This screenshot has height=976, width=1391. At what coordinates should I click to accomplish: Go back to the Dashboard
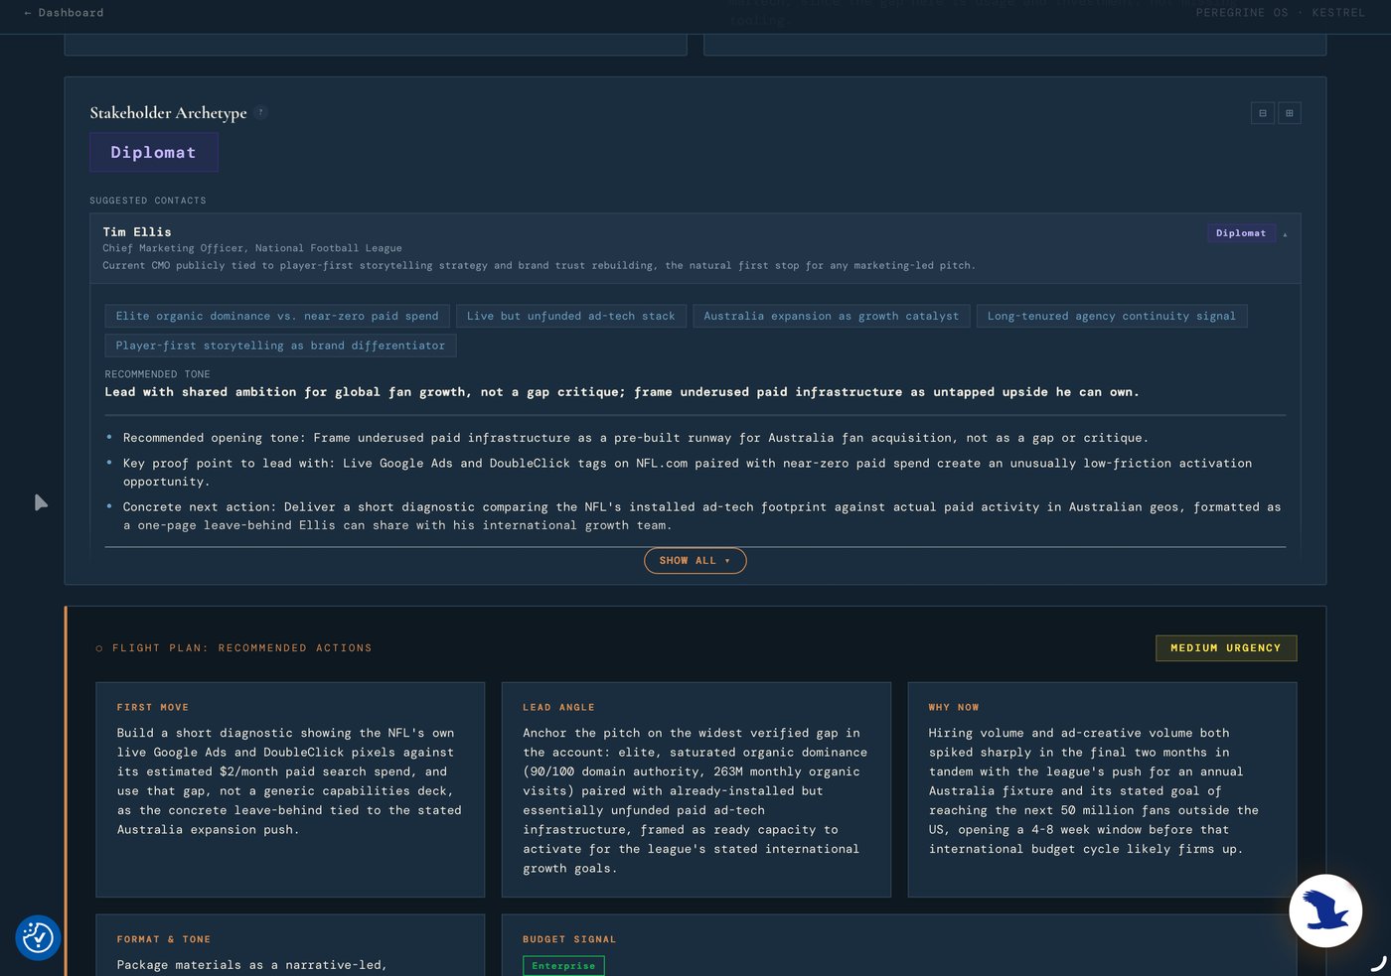pos(64,13)
